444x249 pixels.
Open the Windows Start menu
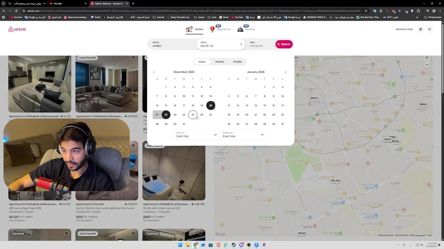pyautogui.click(x=180, y=245)
